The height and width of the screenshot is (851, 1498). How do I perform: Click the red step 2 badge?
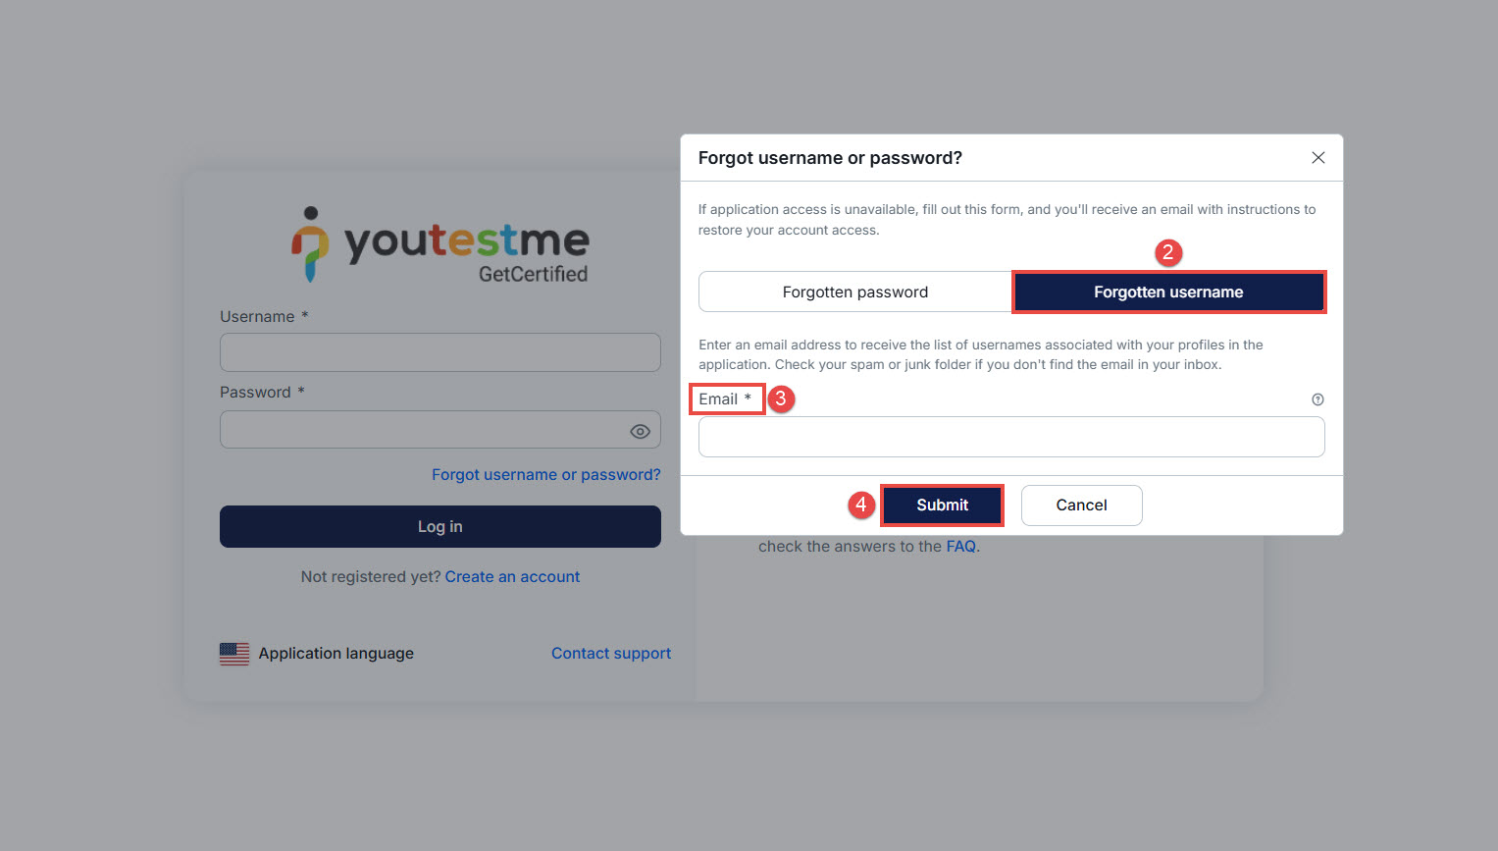coord(1167,253)
